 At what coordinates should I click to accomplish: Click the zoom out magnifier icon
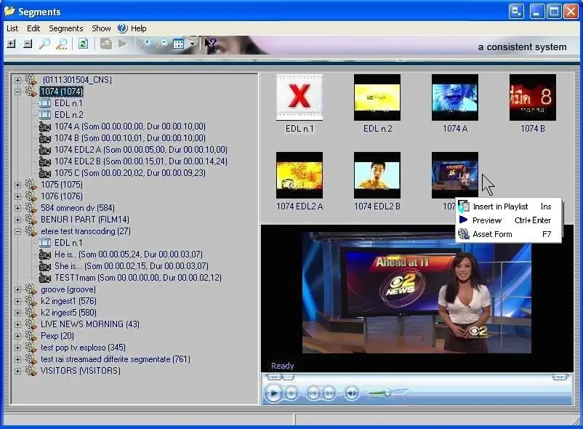163,44
